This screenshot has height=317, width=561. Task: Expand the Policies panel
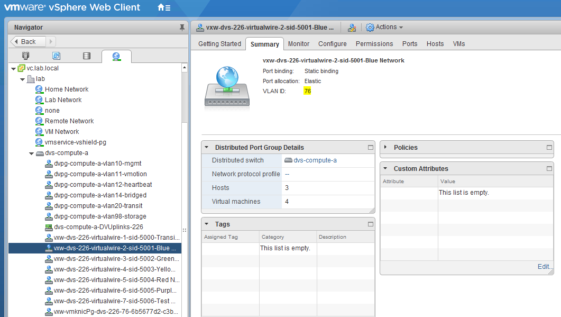(386, 148)
